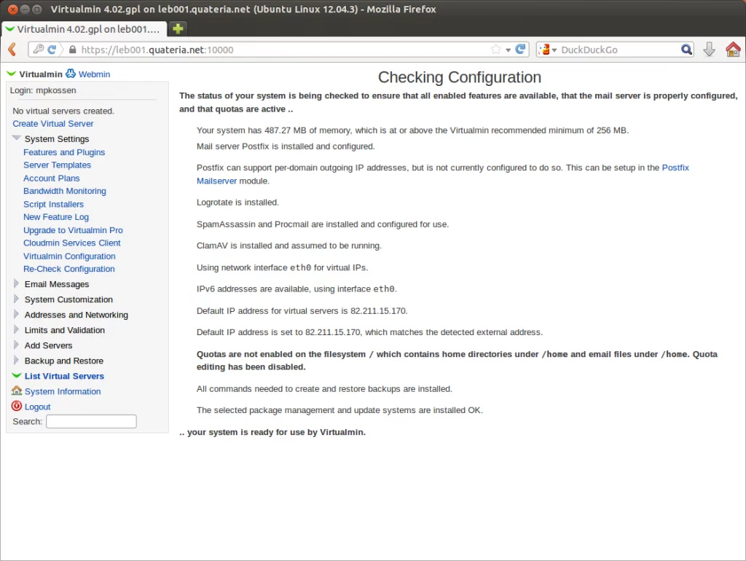746x561 pixels.
Task: Open the Postfix Mailserver module link
Action: pyautogui.click(x=675, y=168)
